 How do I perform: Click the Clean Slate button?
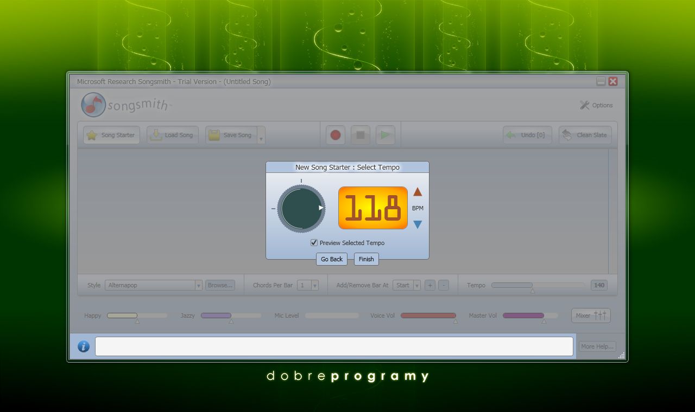pos(585,135)
